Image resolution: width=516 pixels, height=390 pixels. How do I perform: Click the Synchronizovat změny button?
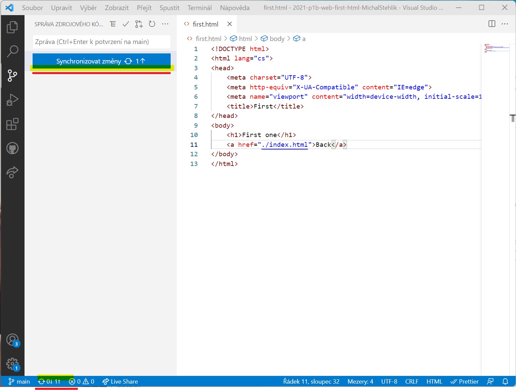coord(101,61)
